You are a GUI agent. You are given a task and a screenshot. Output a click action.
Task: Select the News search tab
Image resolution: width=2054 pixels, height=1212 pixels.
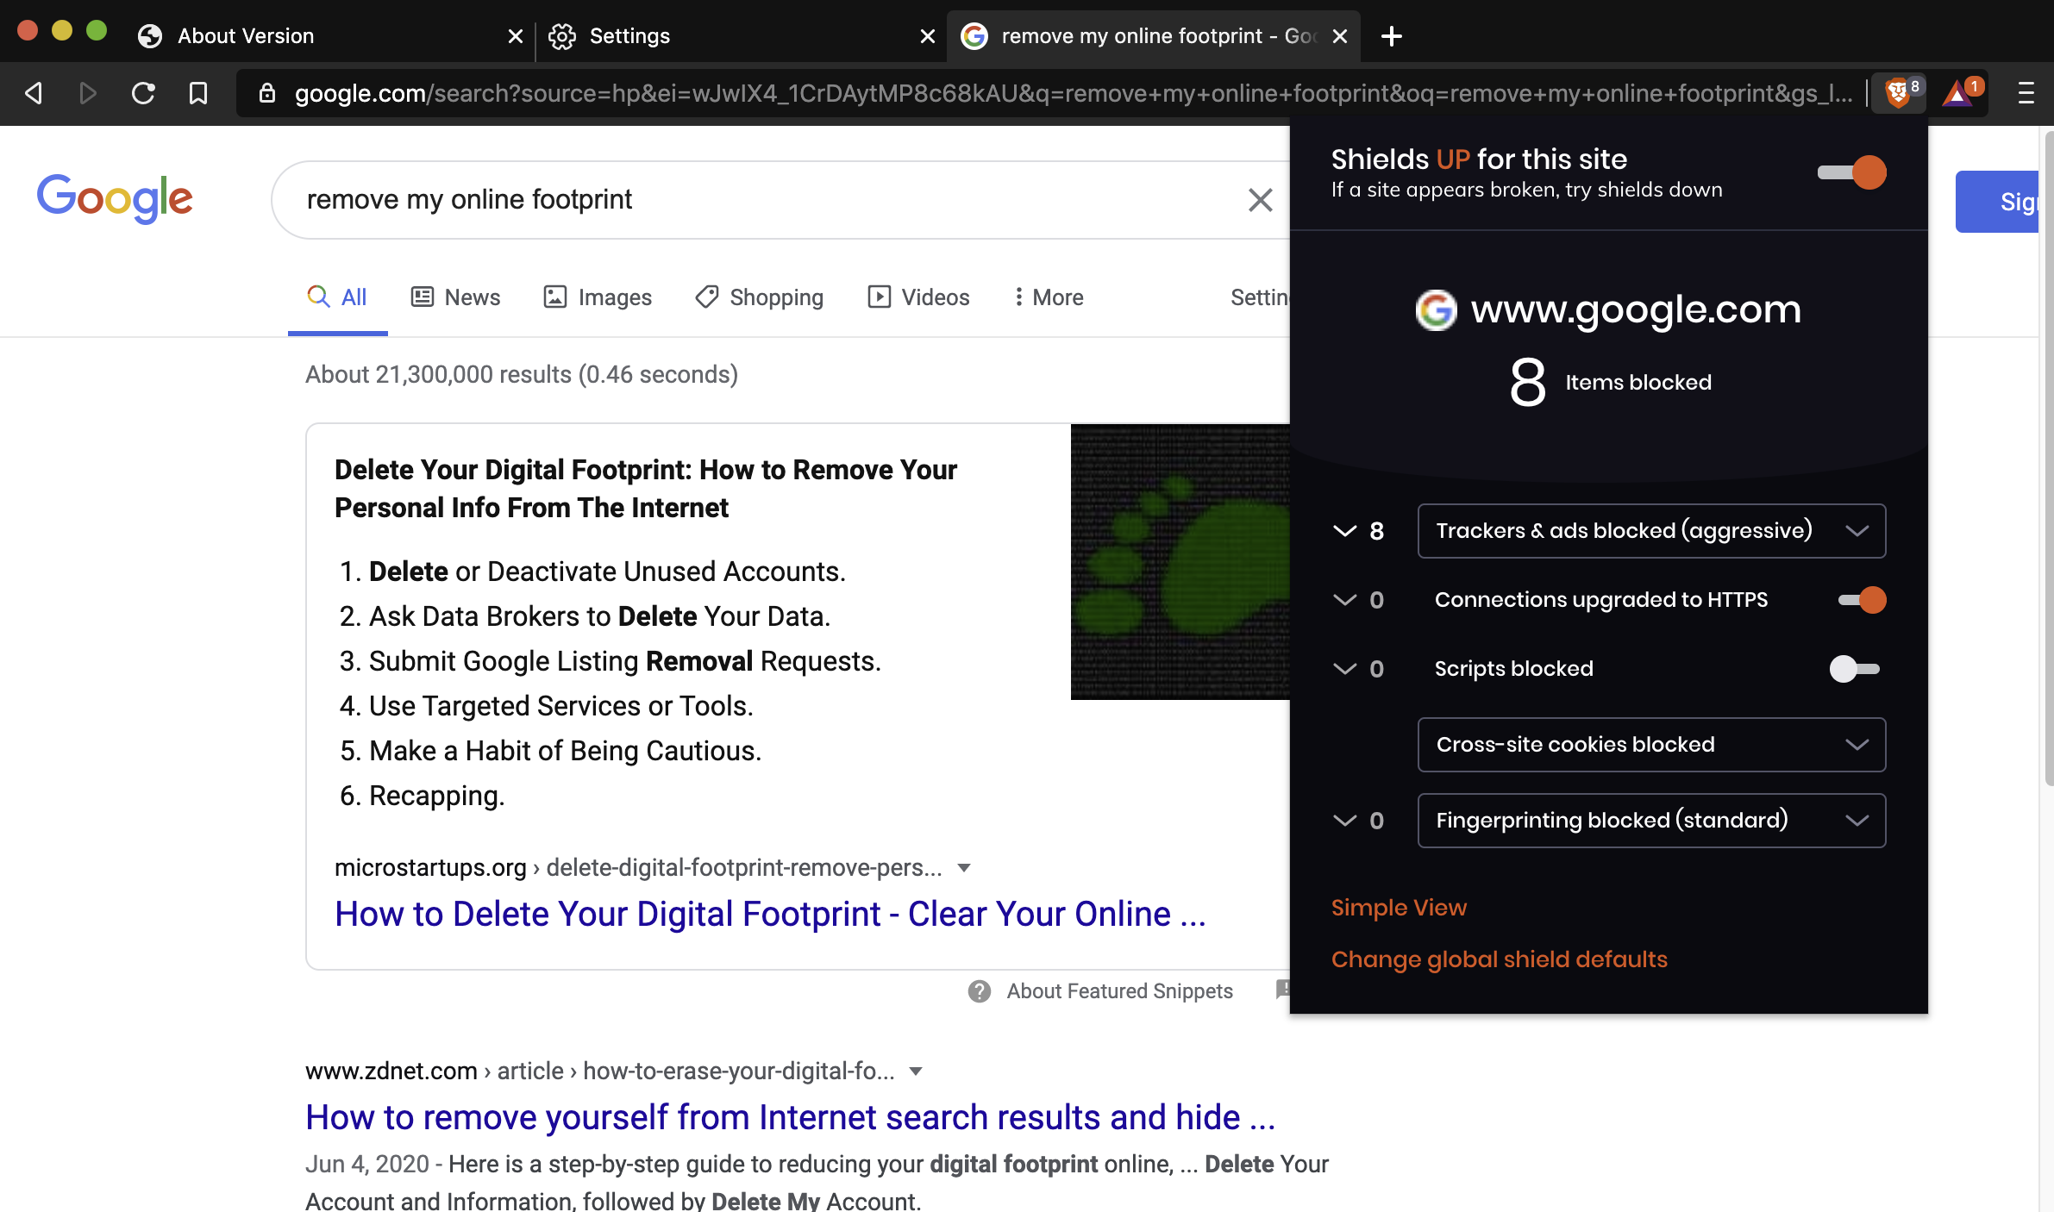455,298
